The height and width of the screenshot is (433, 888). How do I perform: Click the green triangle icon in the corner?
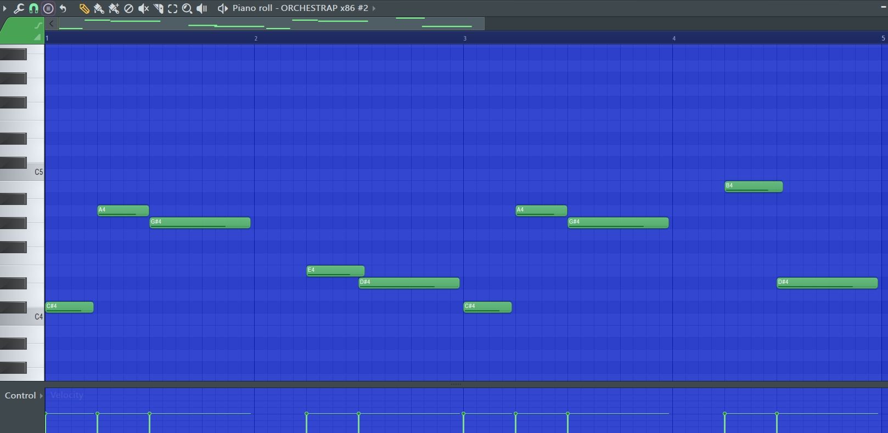[x=37, y=37]
